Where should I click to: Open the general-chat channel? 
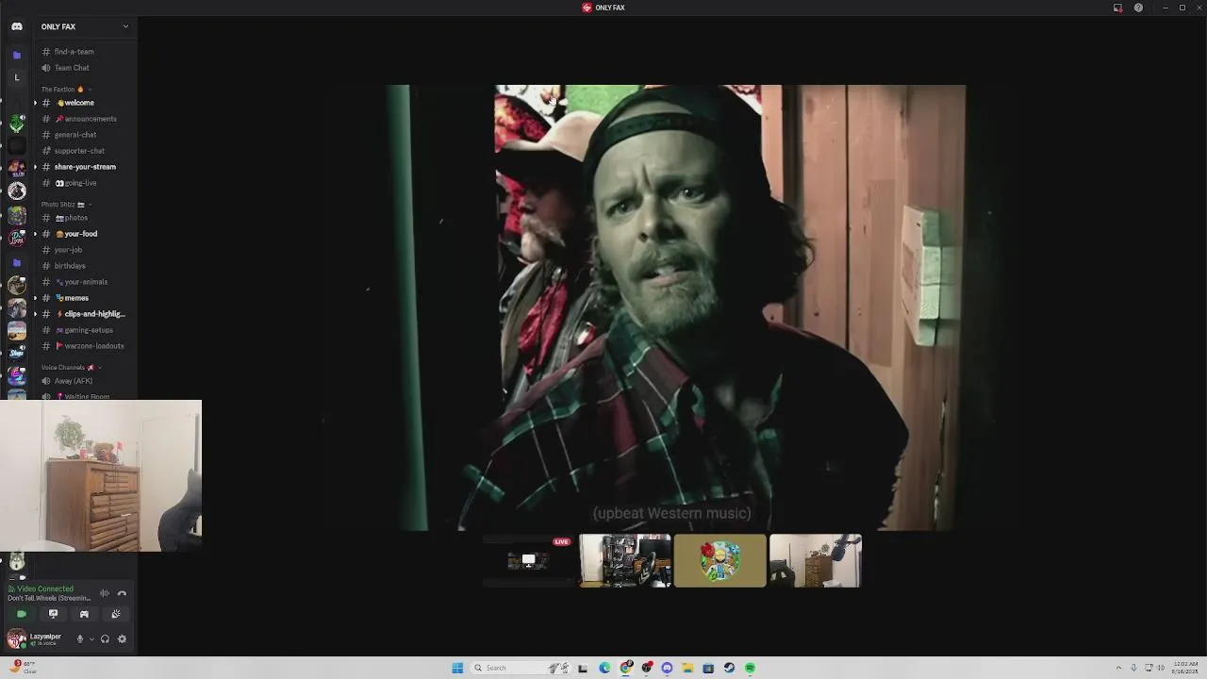(83, 135)
